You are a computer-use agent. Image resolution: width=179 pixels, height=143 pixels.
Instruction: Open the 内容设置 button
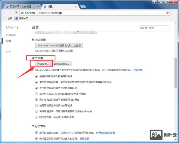pos(43,64)
